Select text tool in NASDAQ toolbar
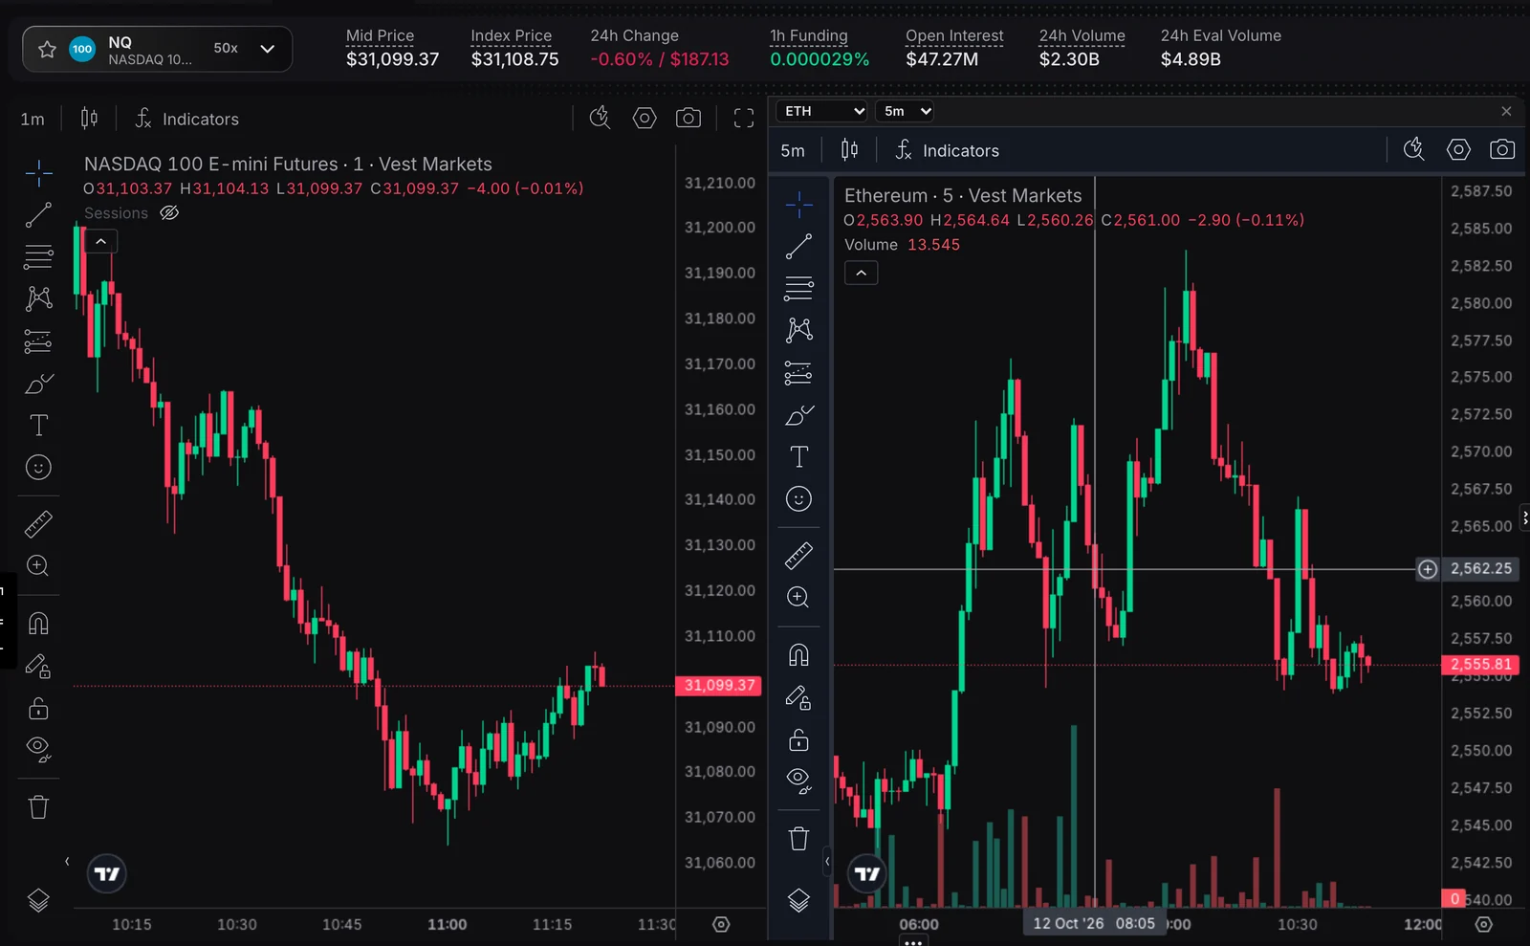 38,426
